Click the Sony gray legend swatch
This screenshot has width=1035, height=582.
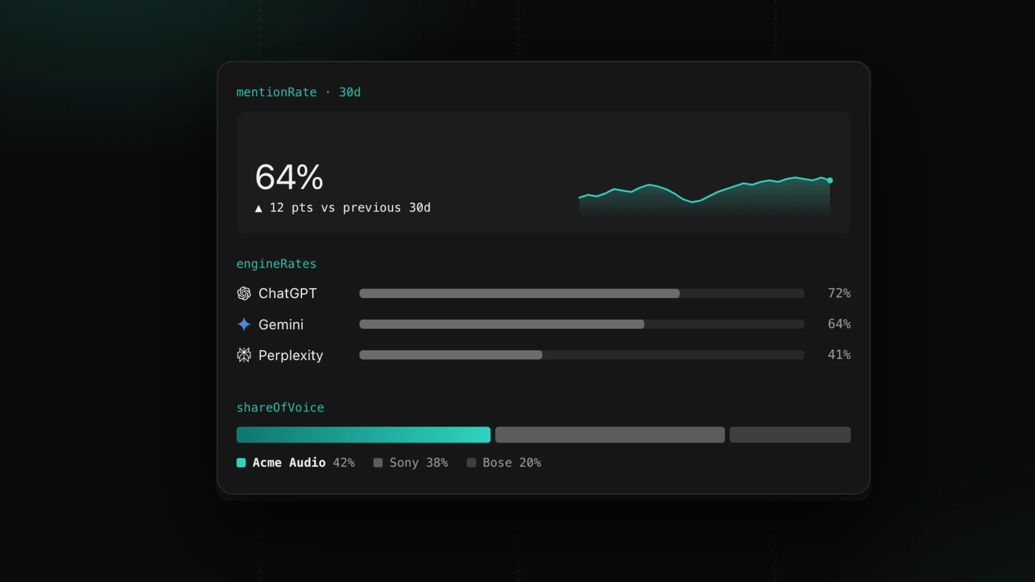(378, 463)
